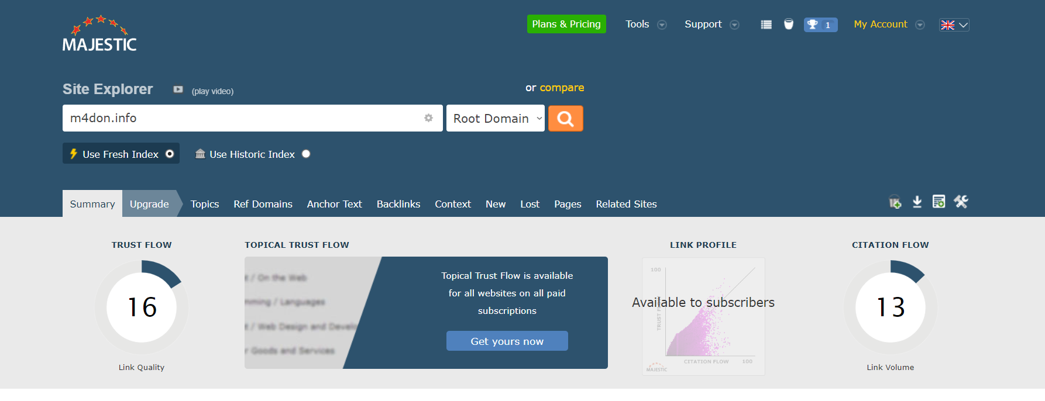
Task: Open the Ref Domains tab
Action: click(x=263, y=204)
